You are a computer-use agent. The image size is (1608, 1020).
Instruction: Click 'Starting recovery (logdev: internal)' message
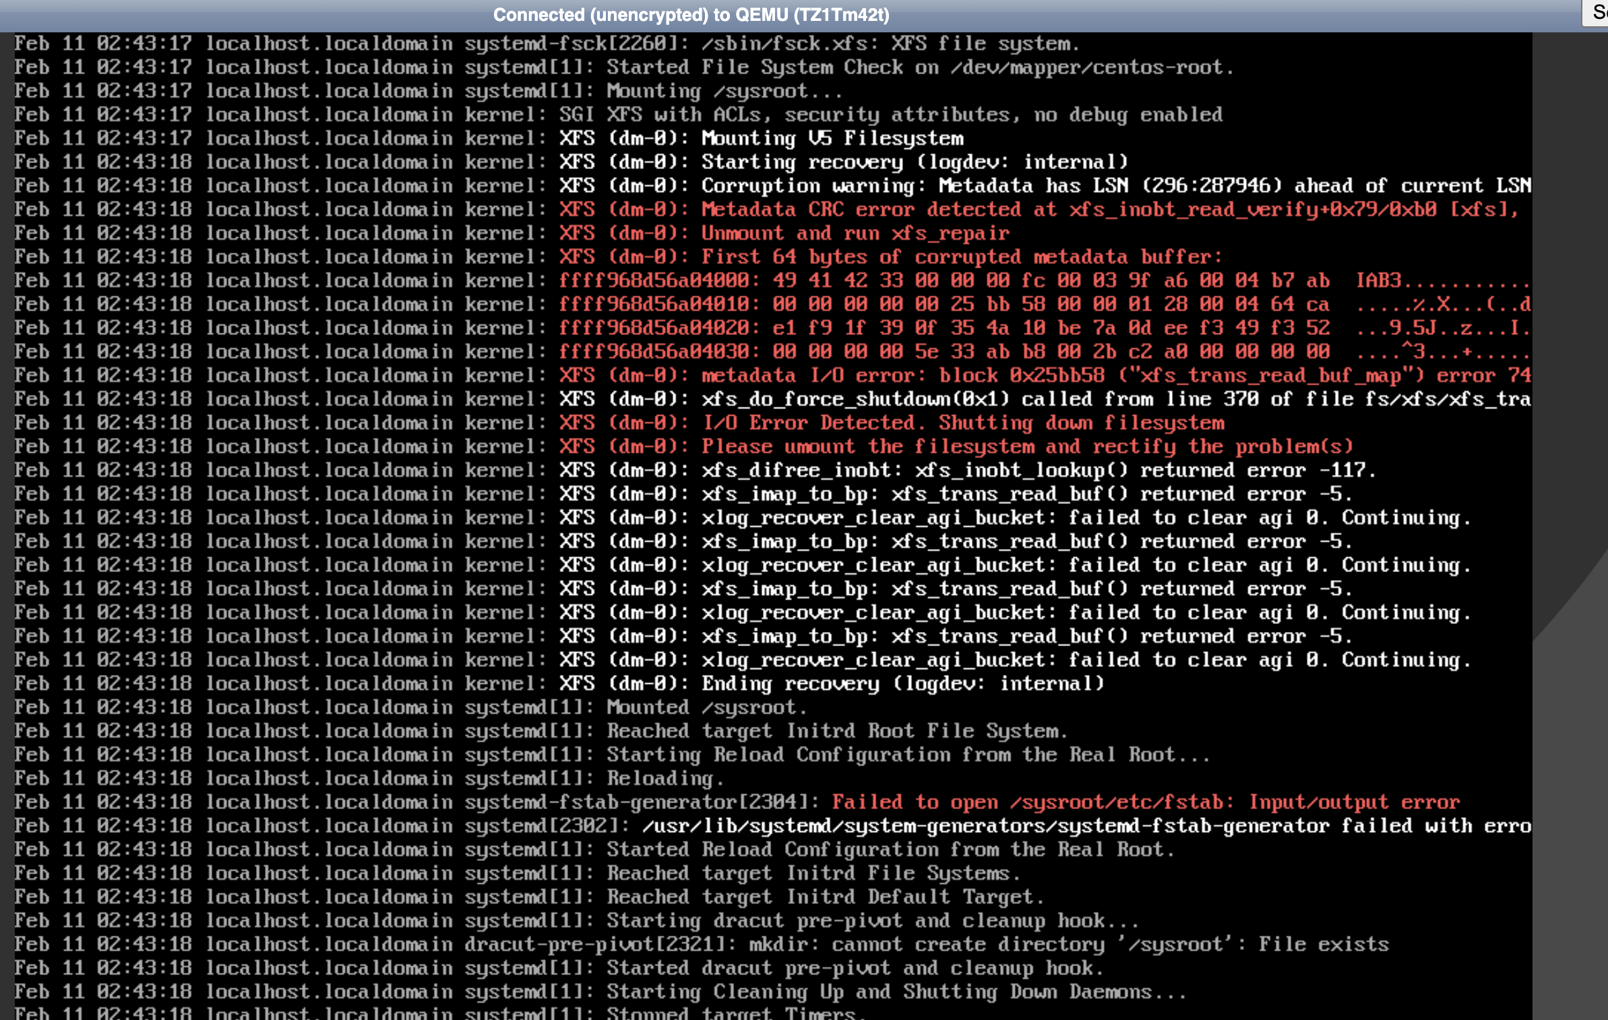[x=915, y=162]
